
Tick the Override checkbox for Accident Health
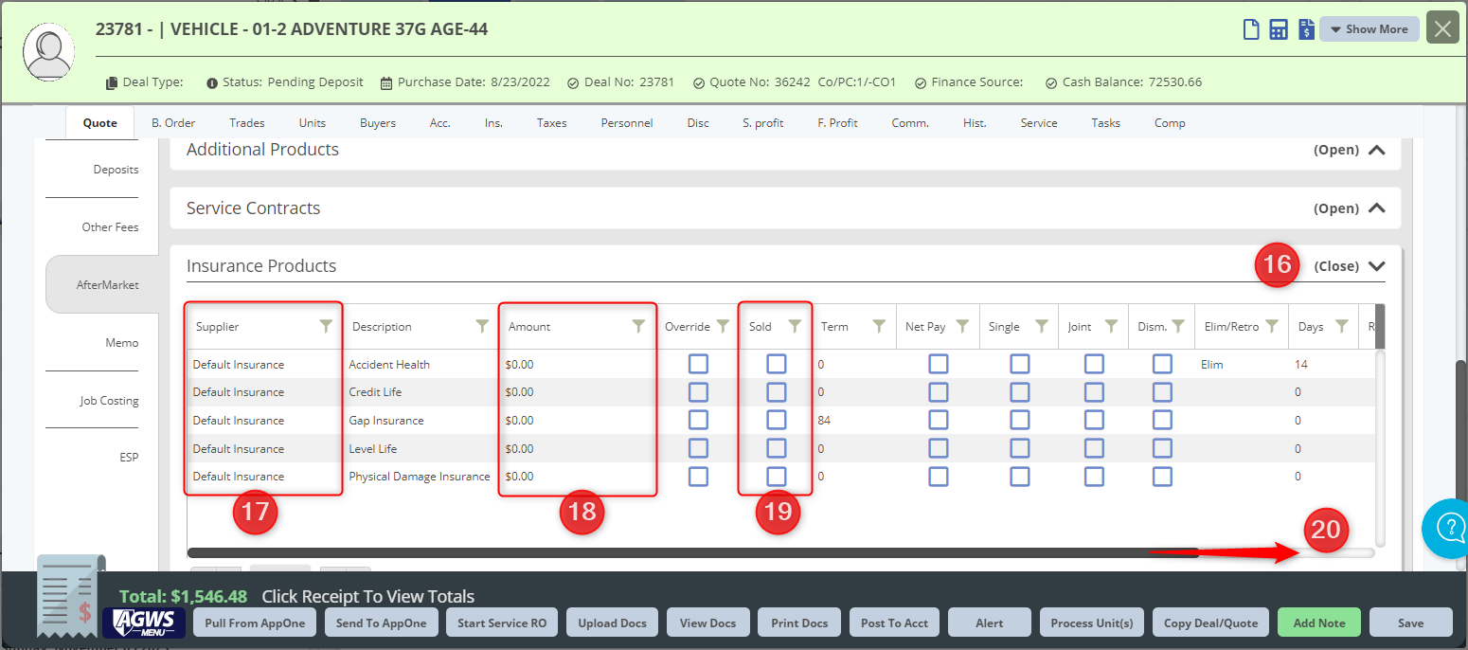click(698, 364)
